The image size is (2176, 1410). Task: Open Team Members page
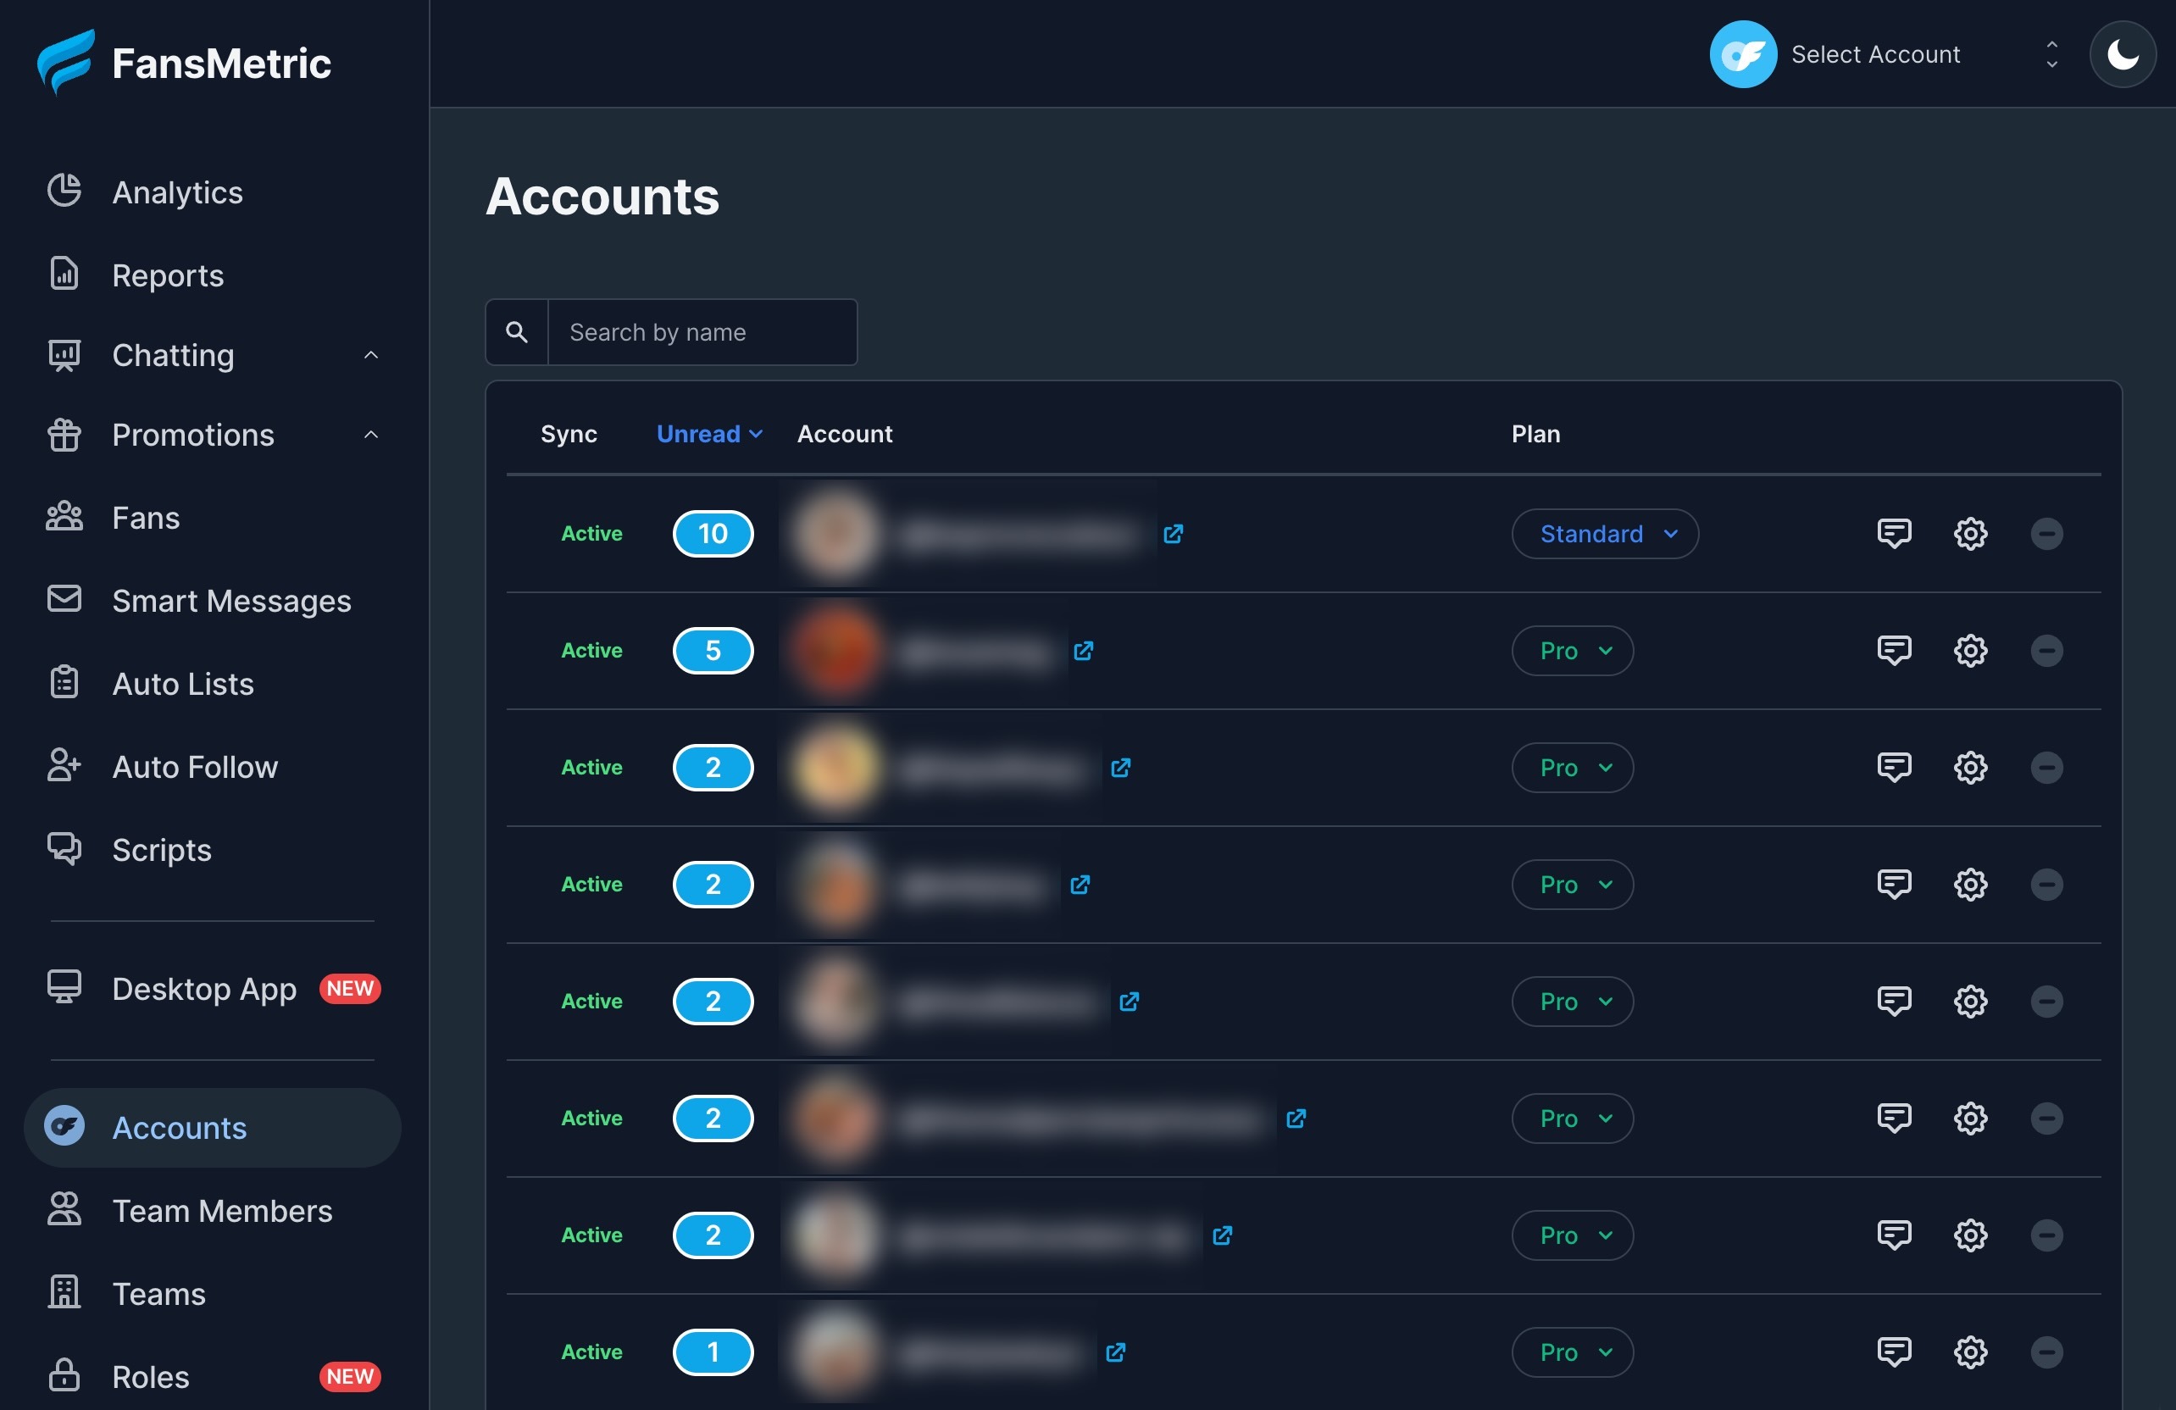[222, 1211]
